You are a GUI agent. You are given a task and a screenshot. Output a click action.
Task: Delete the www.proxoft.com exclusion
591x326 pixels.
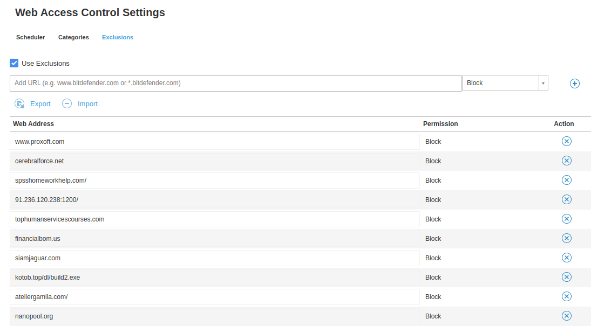coord(566,141)
